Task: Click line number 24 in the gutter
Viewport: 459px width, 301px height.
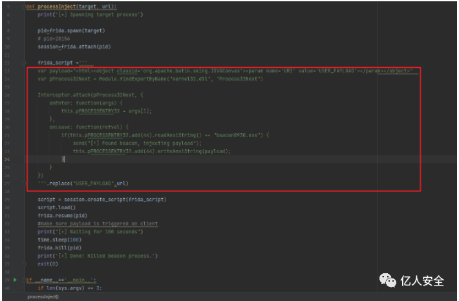Action: [7, 160]
